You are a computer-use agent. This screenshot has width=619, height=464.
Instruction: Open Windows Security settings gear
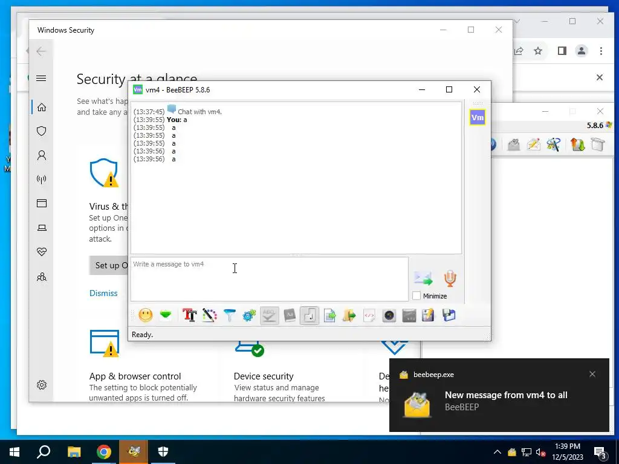pos(42,385)
